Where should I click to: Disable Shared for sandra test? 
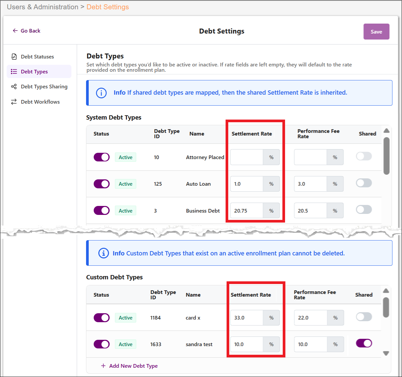tap(364, 343)
